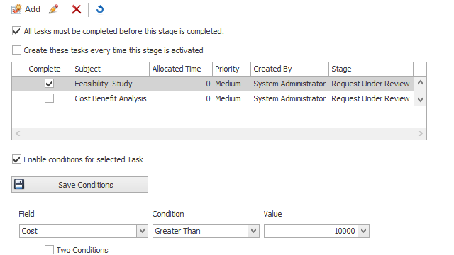
Task: Click the task list scroll down arrow
Action: coord(420,100)
